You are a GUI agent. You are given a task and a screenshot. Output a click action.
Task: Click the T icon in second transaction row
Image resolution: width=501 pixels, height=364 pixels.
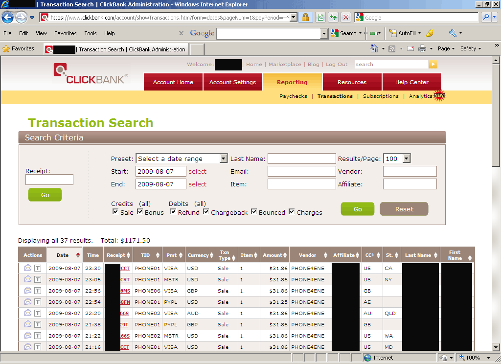coord(38,279)
